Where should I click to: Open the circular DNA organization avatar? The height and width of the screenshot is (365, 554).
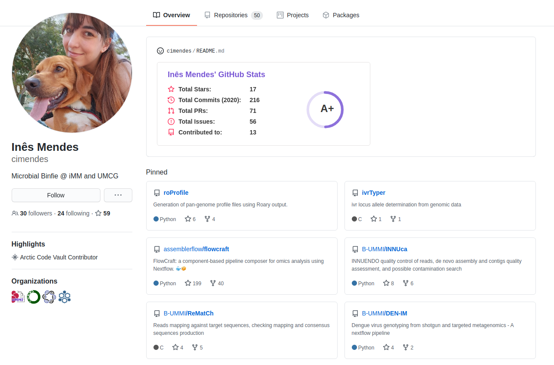pos(49,297)
